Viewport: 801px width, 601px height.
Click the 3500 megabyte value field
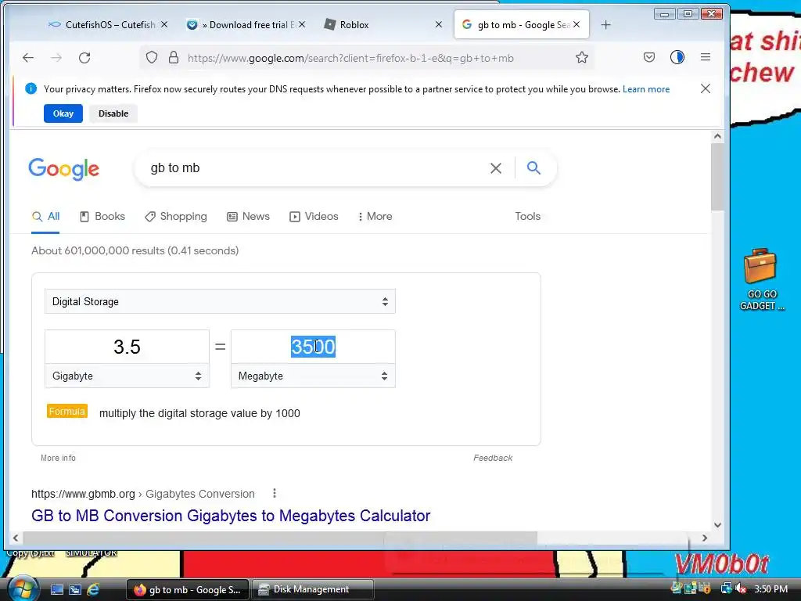tap(313, 347)
